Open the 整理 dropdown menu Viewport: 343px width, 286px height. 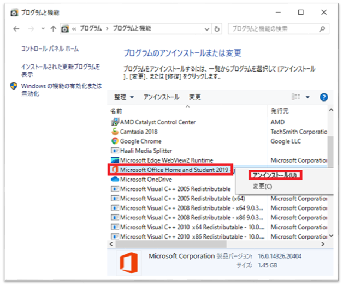click(x=123, y=97)
